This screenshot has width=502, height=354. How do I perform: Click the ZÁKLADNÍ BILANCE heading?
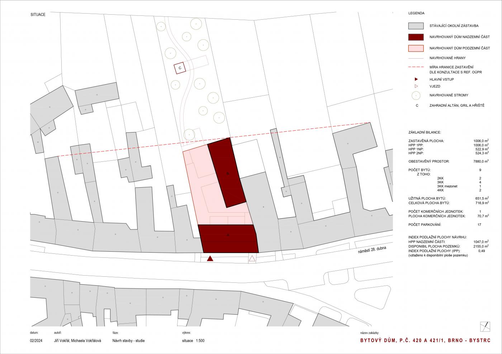coord(425,132)
